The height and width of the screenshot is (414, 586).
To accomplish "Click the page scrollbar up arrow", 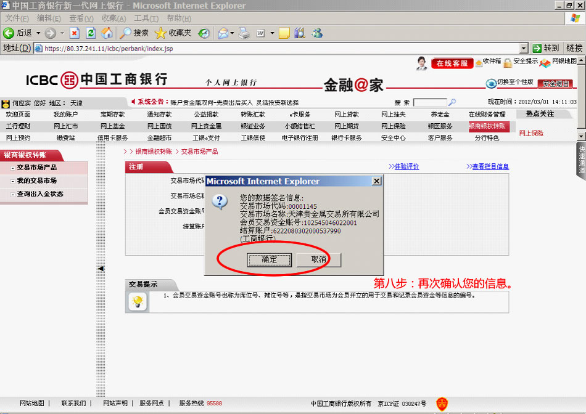I will tap(581, 60).
